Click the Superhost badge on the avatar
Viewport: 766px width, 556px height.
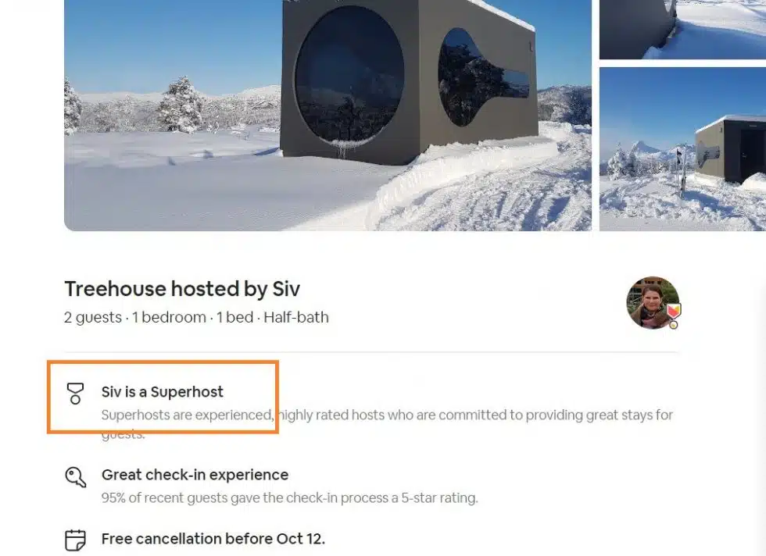point(674,315)
